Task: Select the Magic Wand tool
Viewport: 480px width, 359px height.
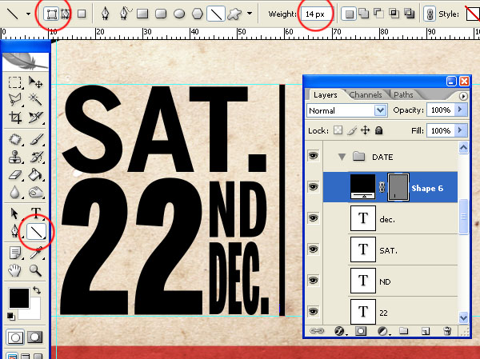Action: tap(35, 99)
